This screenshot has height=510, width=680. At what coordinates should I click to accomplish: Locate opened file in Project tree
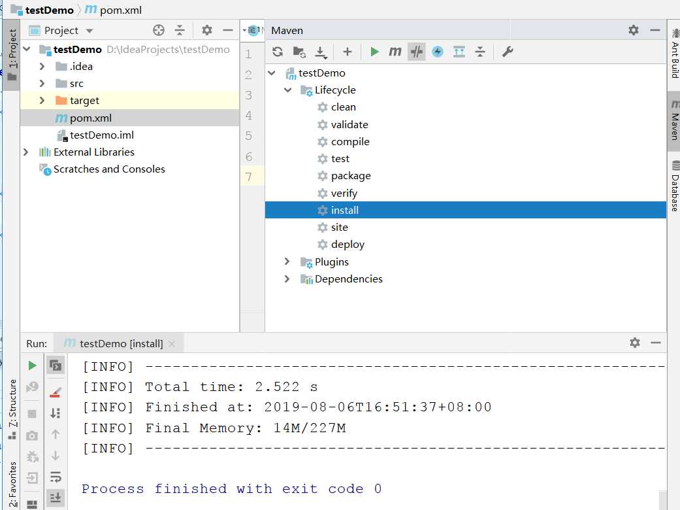(159, 30)
